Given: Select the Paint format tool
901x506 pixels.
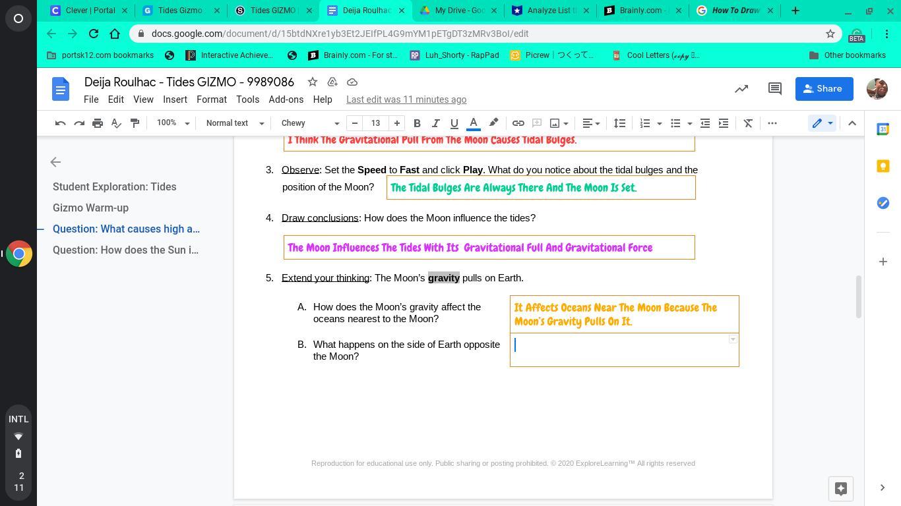Looking at the screenshot, I should coord(135,123).
